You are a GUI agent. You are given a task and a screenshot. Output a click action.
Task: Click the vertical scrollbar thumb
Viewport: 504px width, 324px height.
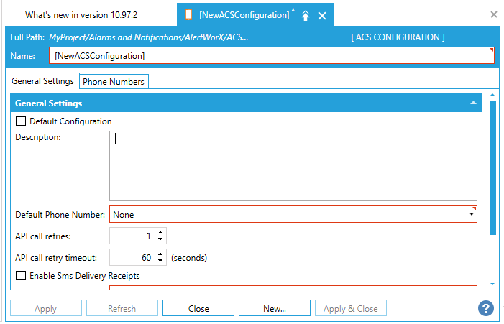[x=492, y=167]
